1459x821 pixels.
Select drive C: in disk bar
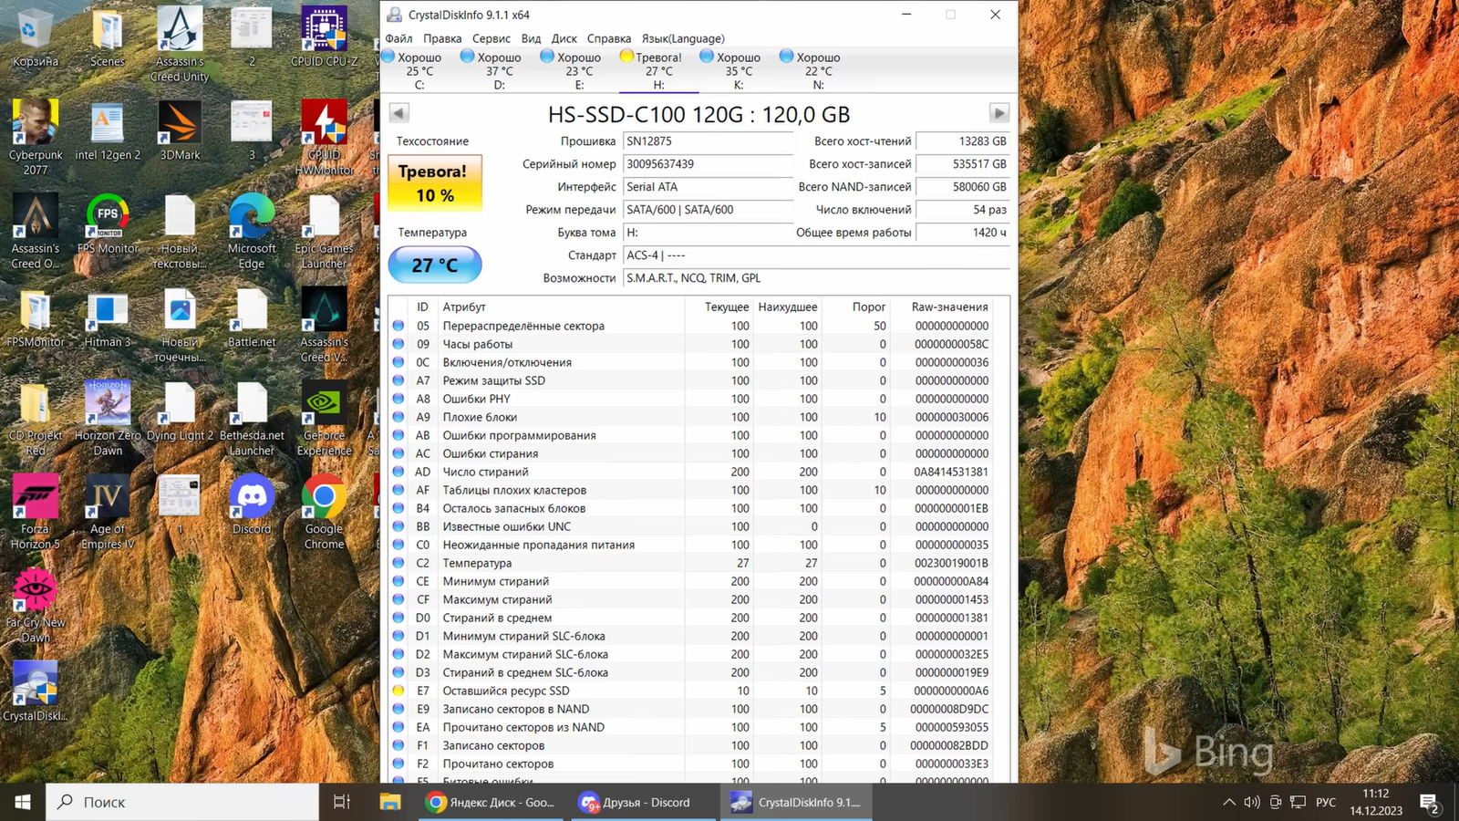point(419,70)
